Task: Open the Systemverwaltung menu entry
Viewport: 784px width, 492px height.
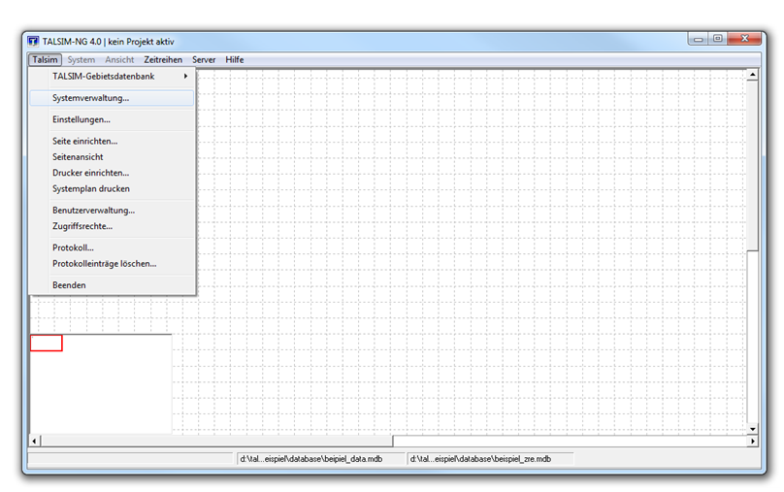Action: point(90,98)
